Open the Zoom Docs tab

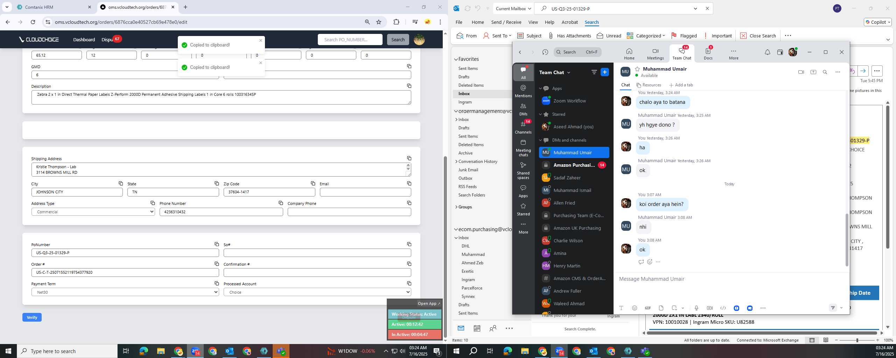pos(708,53)
